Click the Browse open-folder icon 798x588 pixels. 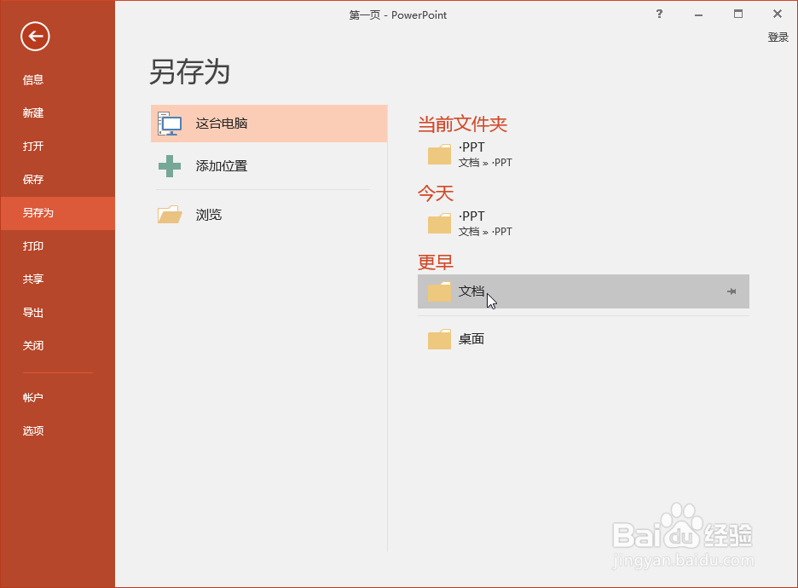(x=170, y=215)
